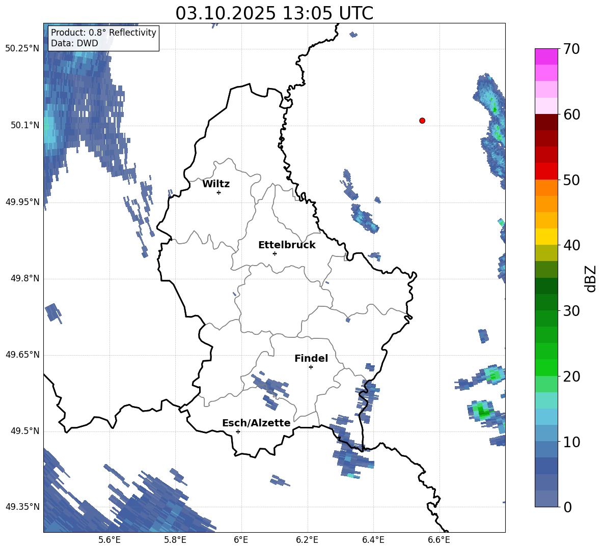Click the Wiltz station cross marker
Screen dimensions: 603x550
point(219,192)
